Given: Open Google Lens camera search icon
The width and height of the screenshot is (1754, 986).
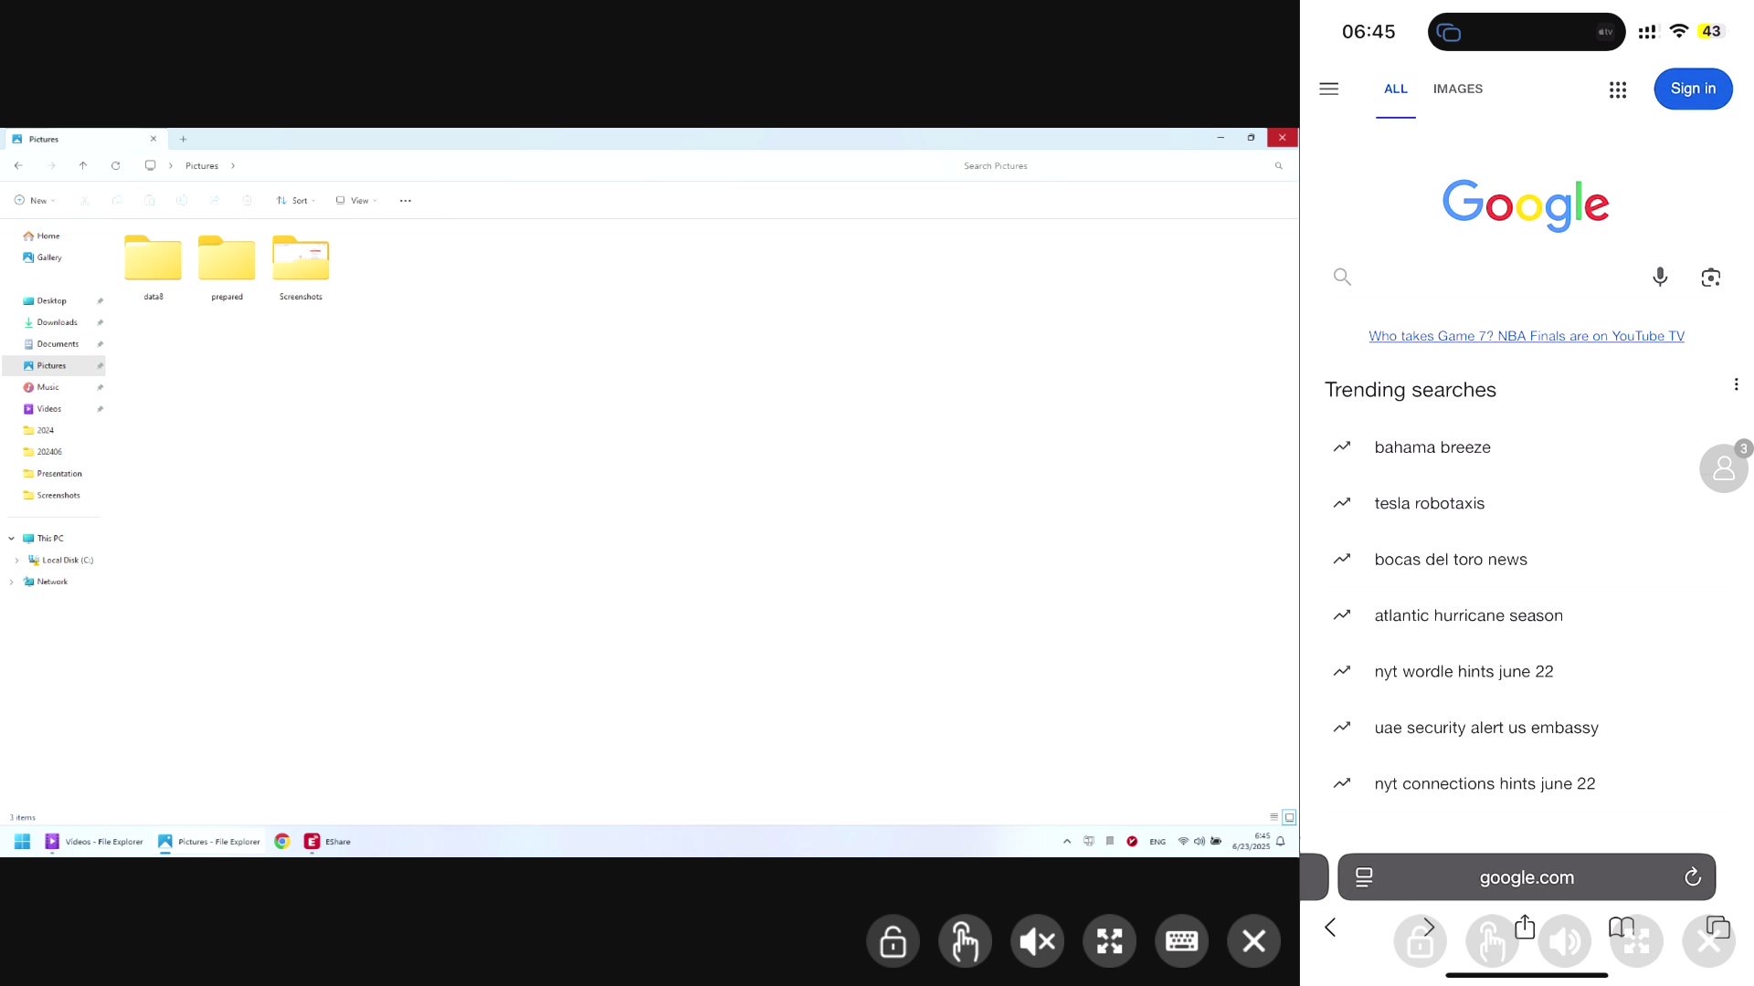Looking at the screenshot, I should coord(1710,277).
